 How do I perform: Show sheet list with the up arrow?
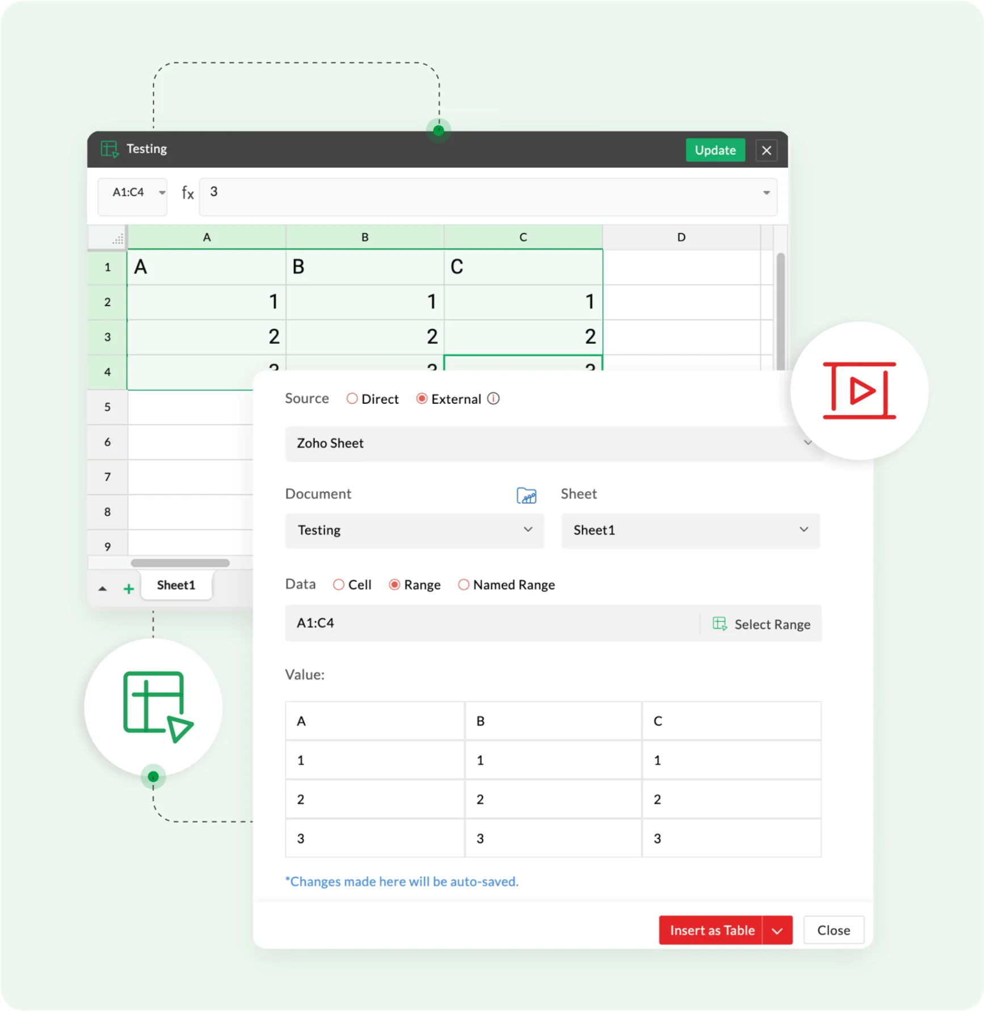point(103,589)
